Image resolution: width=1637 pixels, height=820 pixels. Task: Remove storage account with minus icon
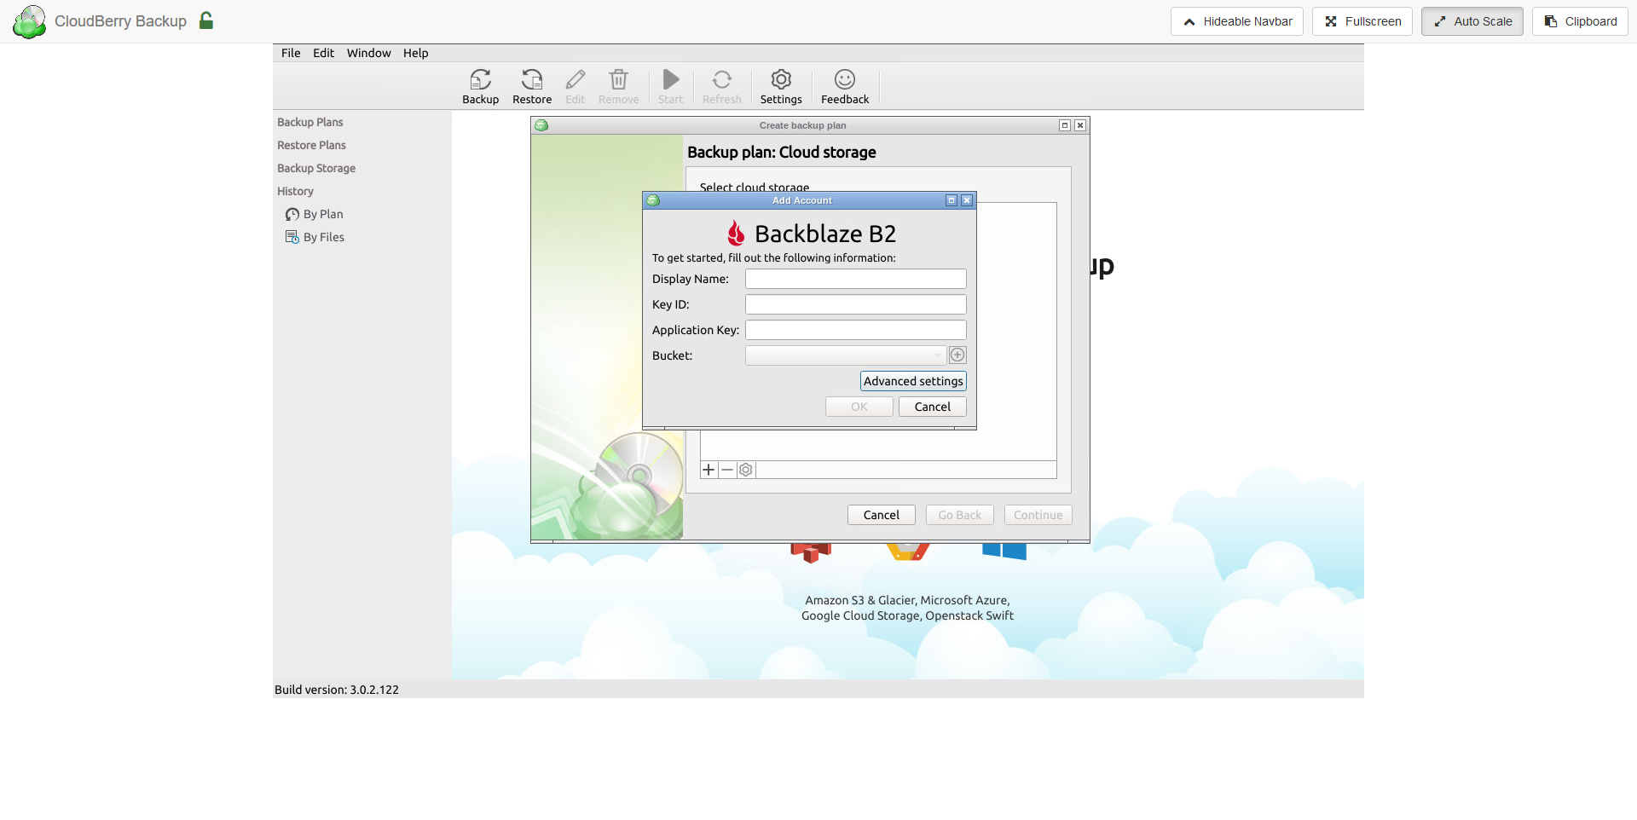pos(727,470)
